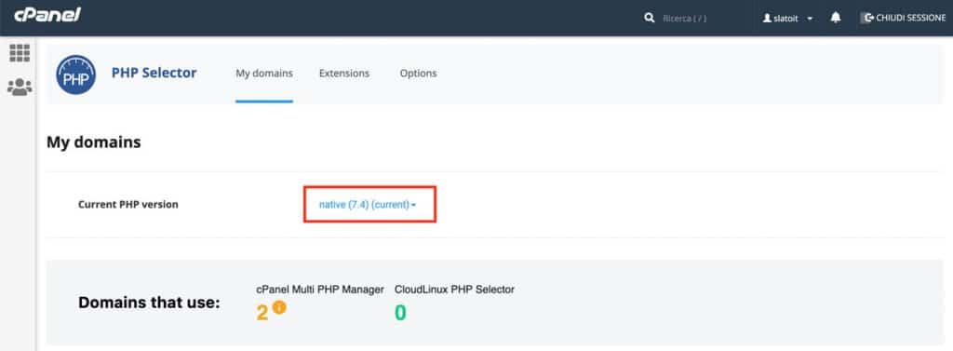Open the notifications bell
The height and width of the screenshot is (351, 953).
pos(836,18)
